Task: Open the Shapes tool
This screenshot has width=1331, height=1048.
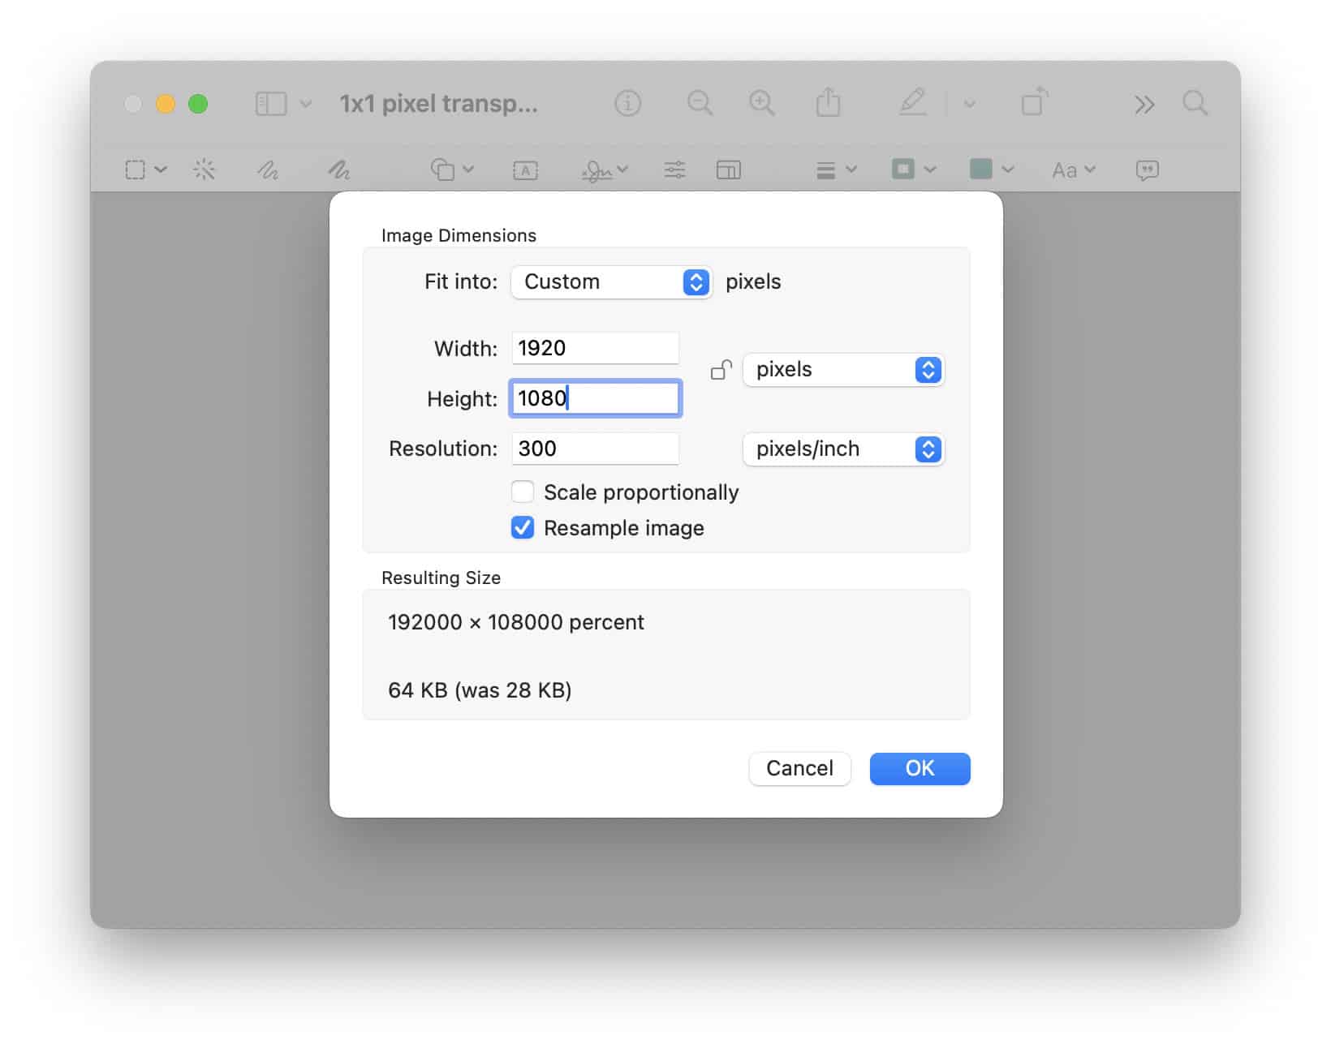Action: 442,170
